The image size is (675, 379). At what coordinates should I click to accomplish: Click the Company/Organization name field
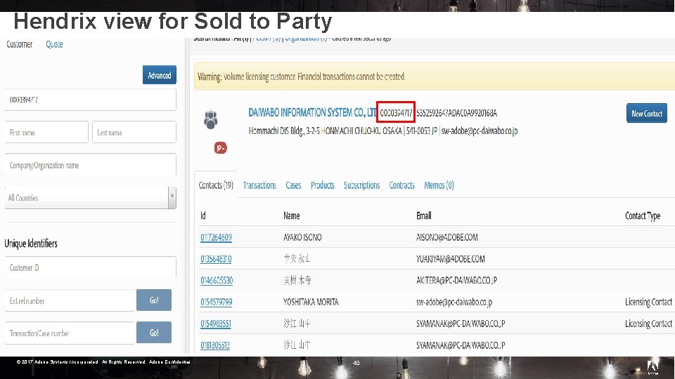tap(91, 165)
